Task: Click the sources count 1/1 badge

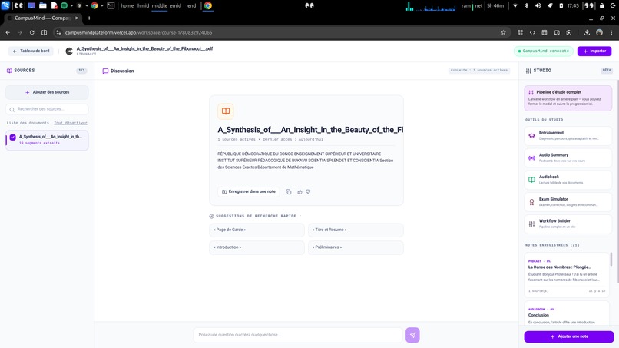Action: (81, 71)
